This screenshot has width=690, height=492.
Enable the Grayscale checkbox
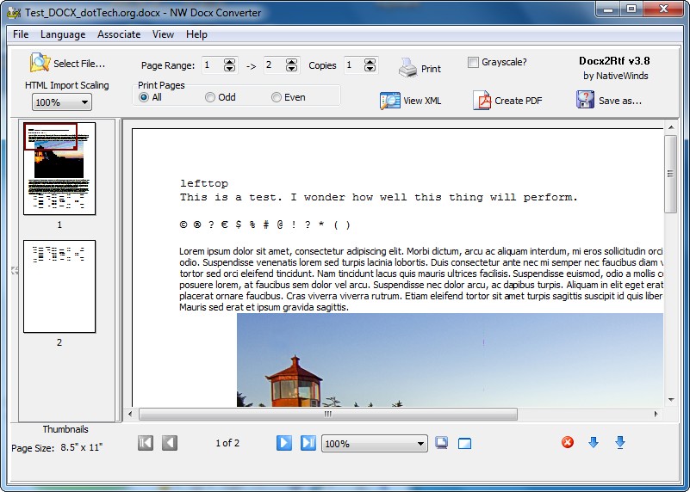click(473, 62)
